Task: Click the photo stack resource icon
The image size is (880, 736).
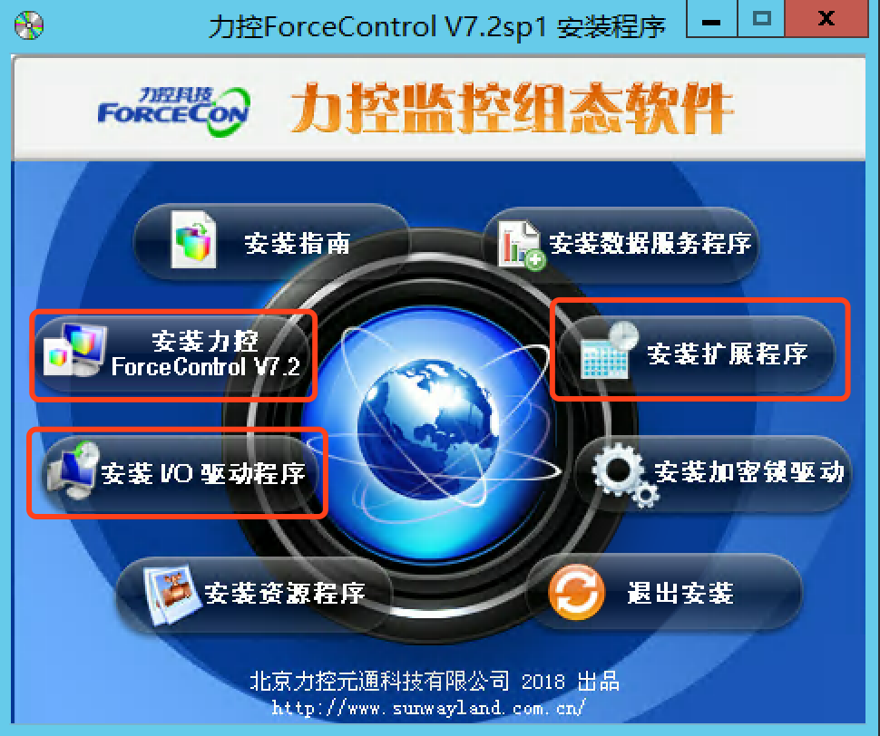Action: (173, 595)
